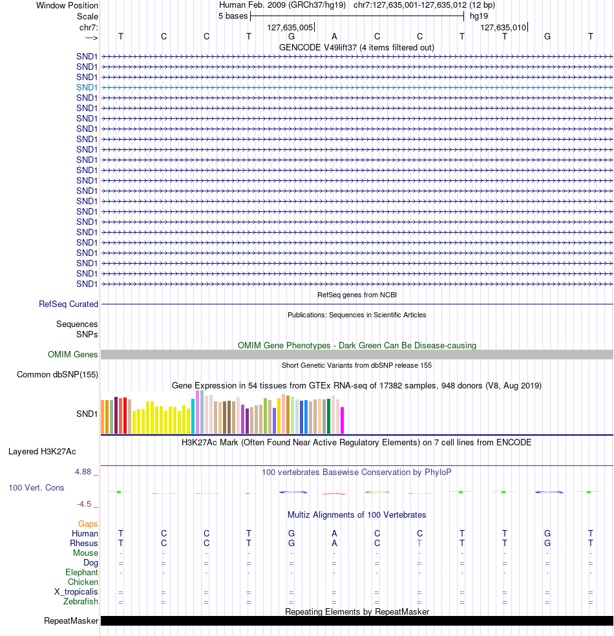Click the OMIM Gene Phenotypes green title
This screenshot has width=614, height=636.
click(357, 346)
